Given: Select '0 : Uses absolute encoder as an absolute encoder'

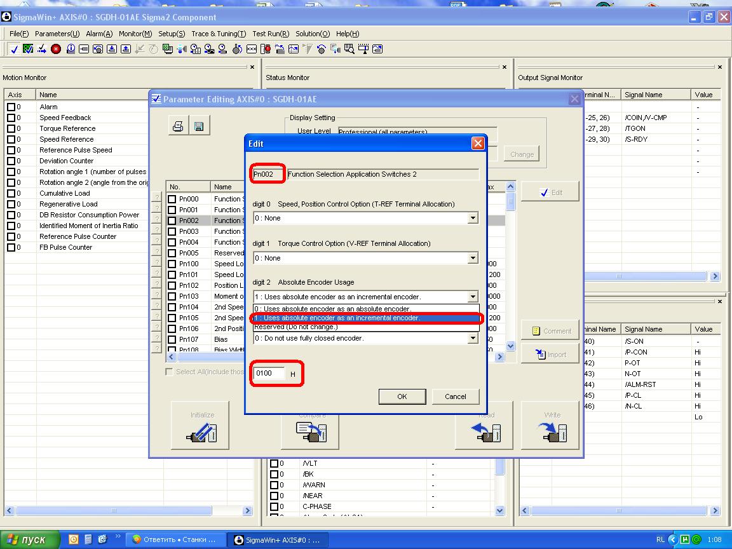Looking at the screenshot, I should coord(366,309).
